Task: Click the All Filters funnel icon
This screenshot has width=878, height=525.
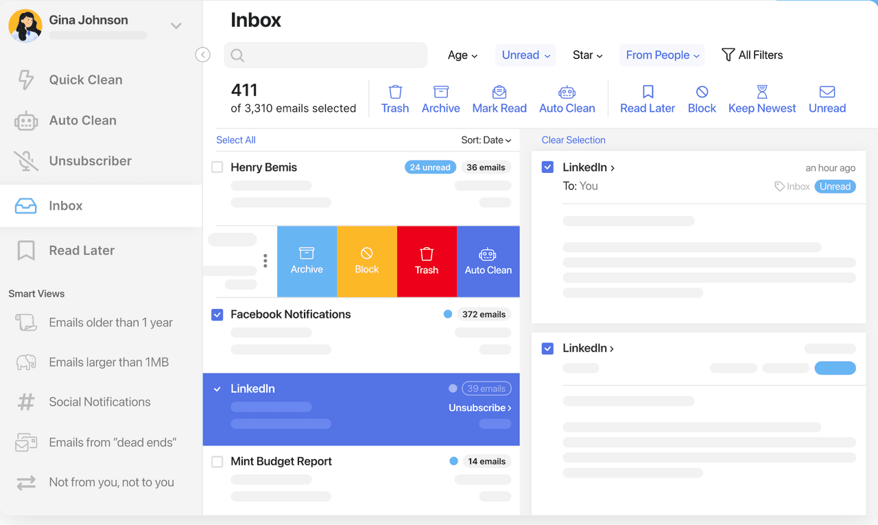Action: click(728, 55)
